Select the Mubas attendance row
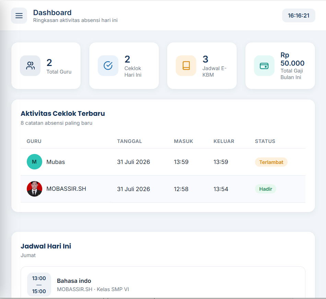The width and height of the screenshot is (326, 299). pyautogui.click(x=163, y=162)
